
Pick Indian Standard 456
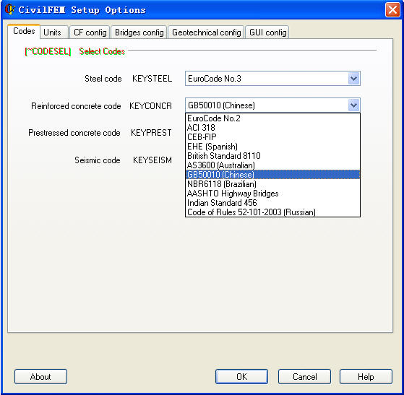(x=272, y=203)
